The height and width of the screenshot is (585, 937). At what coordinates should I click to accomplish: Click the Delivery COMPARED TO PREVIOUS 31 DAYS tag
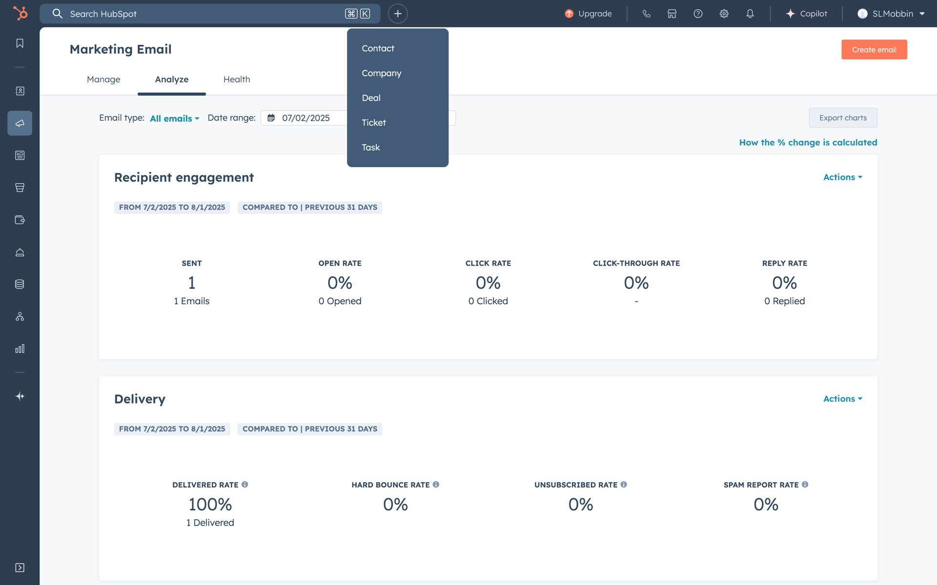coord(310,429)
